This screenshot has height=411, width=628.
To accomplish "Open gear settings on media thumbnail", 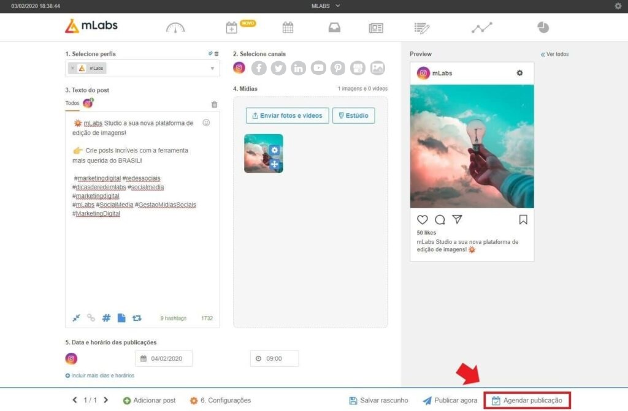I will [x=274, y=150].
